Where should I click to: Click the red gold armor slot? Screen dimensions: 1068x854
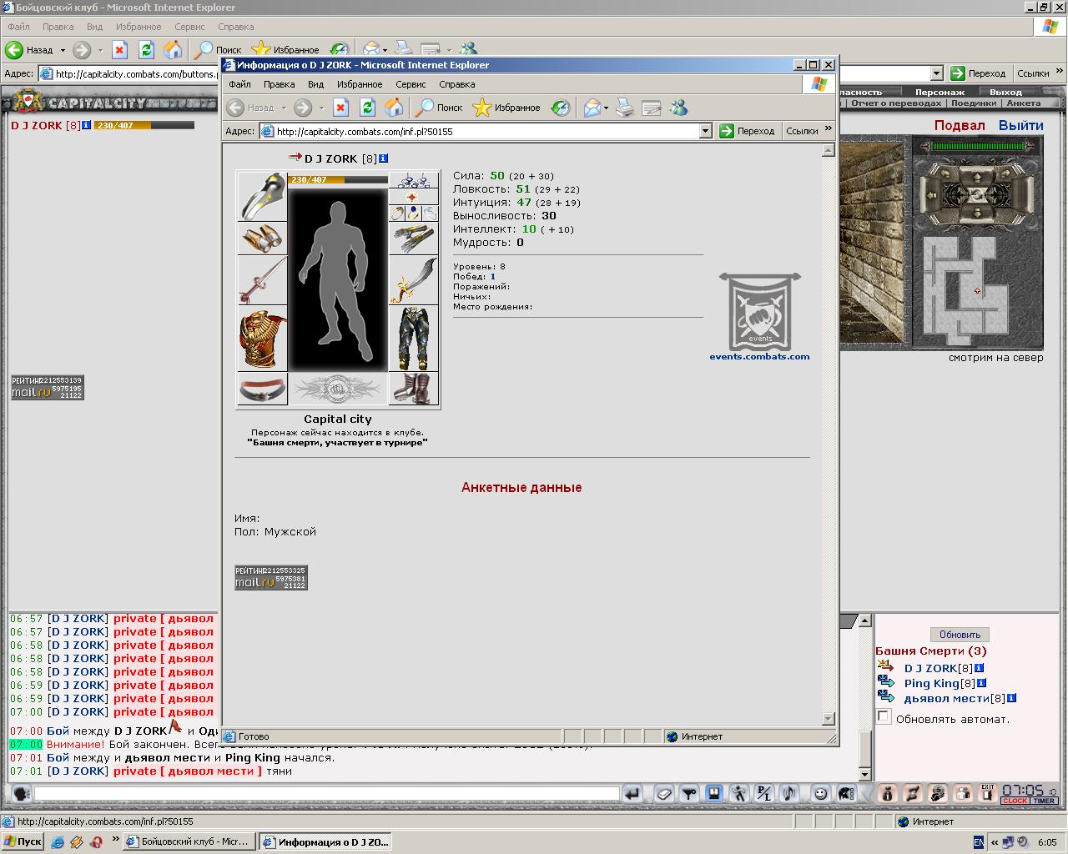click(x=263, y=339)
